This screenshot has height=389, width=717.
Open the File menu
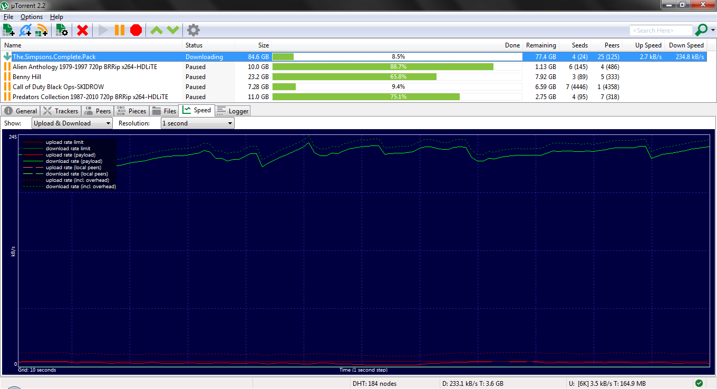pyautogui.click(x=8, y=17)
